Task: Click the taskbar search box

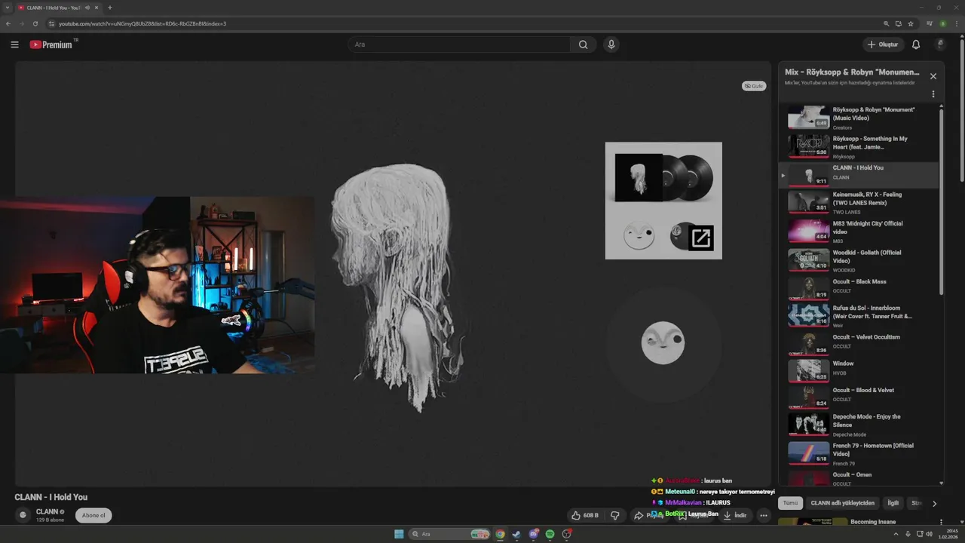Action: [450, 534]
